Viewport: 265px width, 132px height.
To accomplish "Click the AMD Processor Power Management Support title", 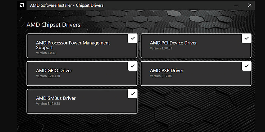I will pos(73,45).
